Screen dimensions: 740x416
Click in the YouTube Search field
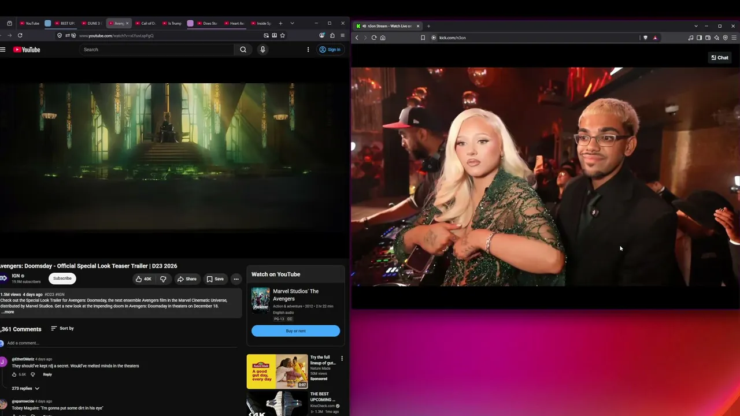157,50
